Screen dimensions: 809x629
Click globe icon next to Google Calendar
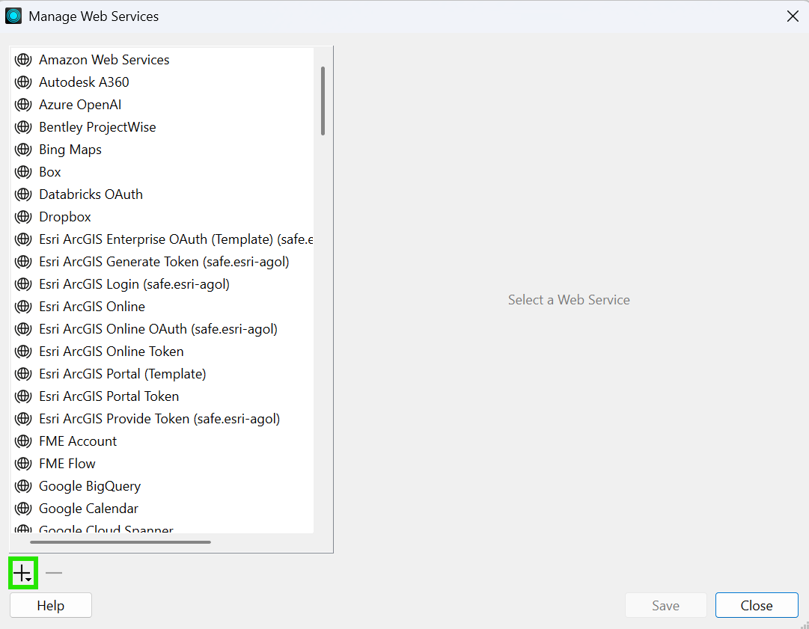tap(23, 509)
